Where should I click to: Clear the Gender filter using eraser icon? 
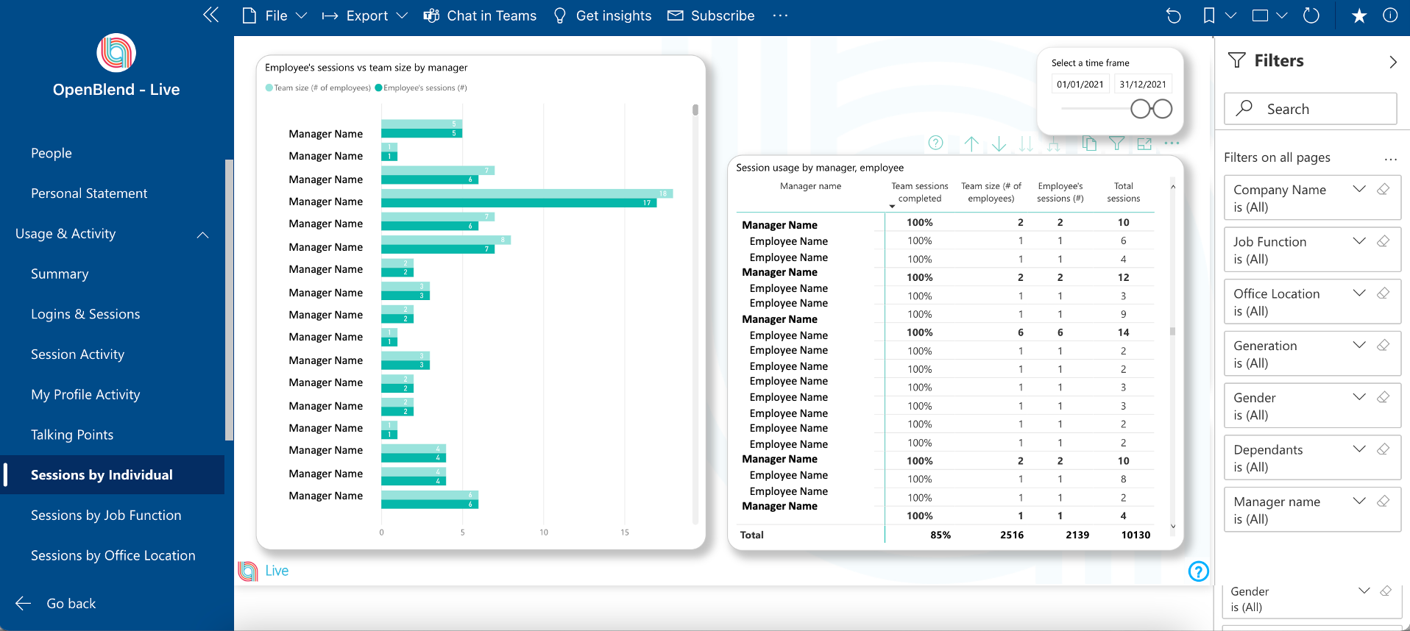(1384, 397)
